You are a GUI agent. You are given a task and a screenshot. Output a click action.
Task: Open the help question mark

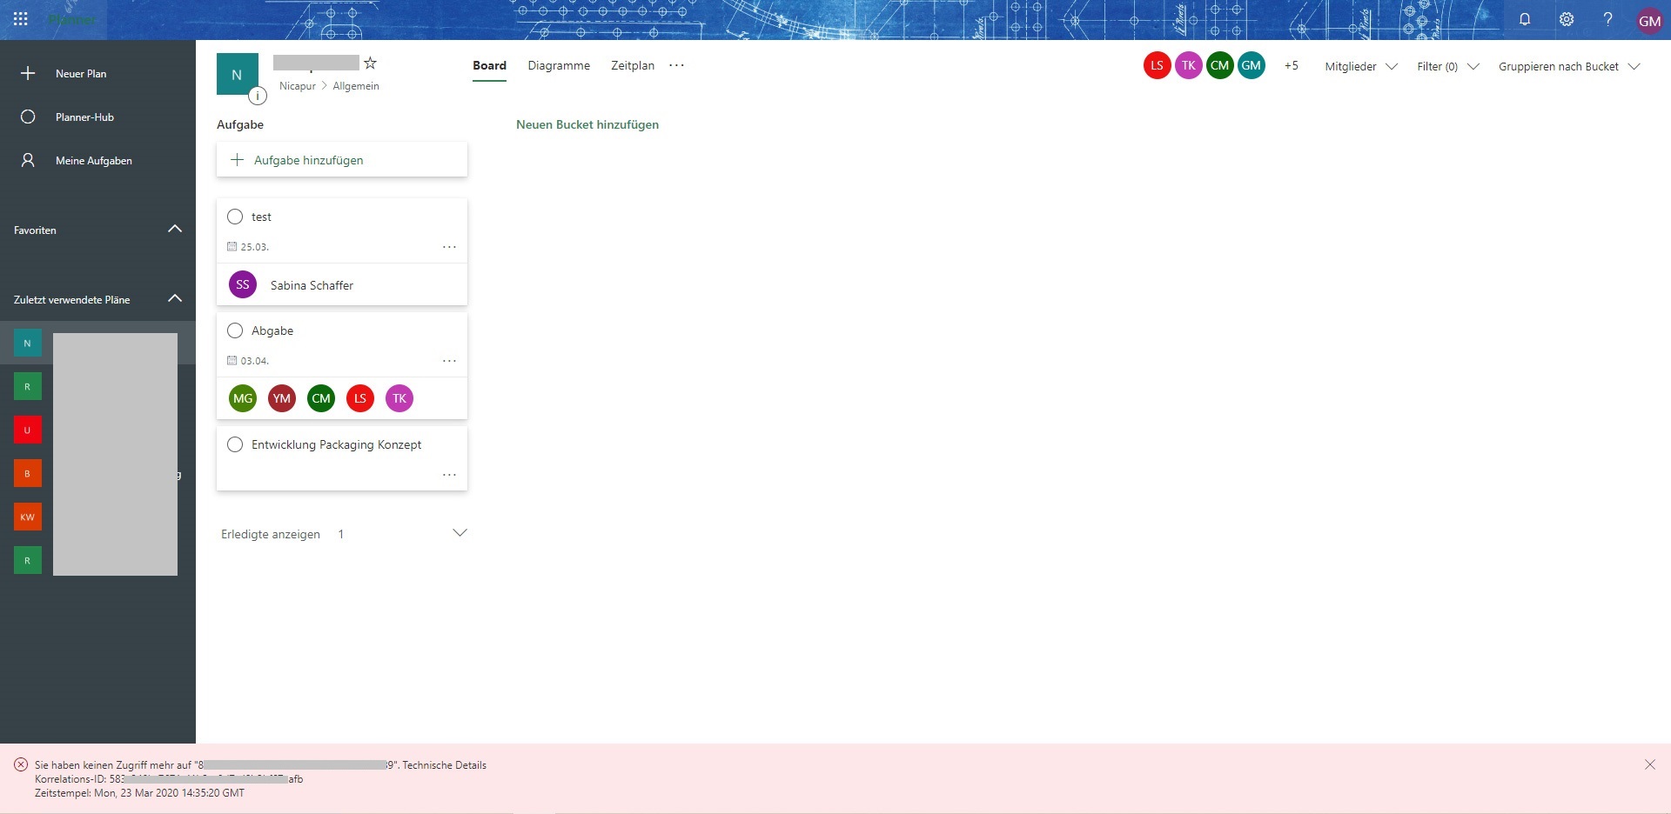1607,19
